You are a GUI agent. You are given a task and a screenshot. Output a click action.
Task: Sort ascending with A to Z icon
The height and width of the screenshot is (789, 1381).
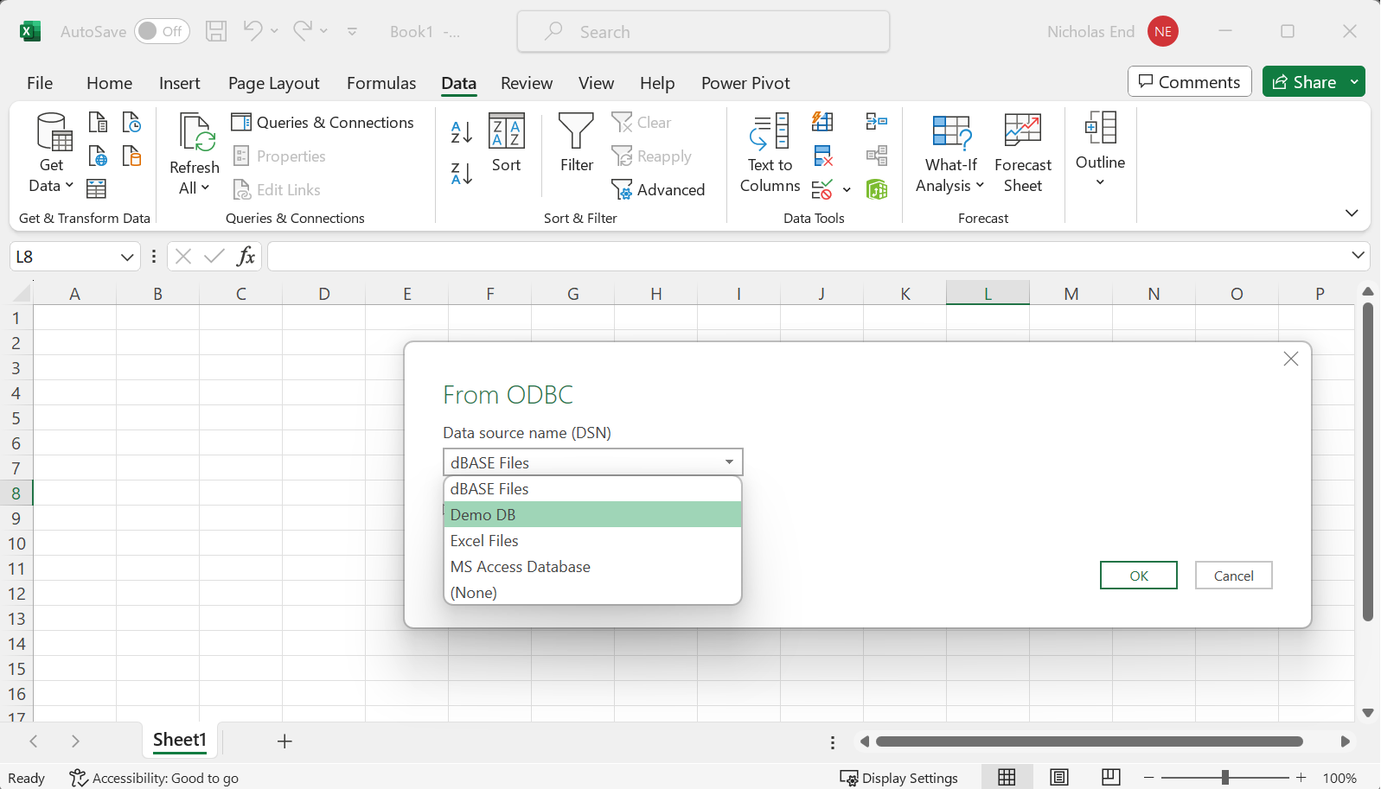pyautogui.click(x=462, y=132)
